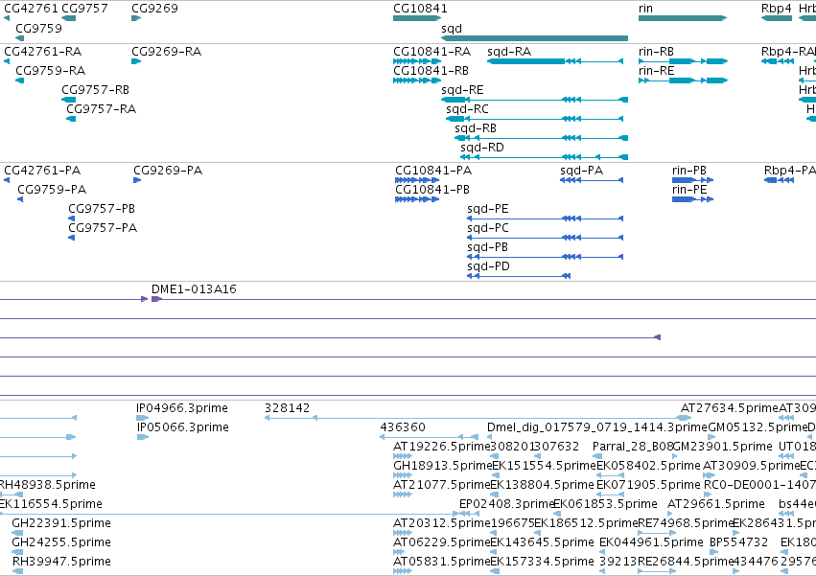
Task: Click the CG10841-PA protein label
Action: 433,171
